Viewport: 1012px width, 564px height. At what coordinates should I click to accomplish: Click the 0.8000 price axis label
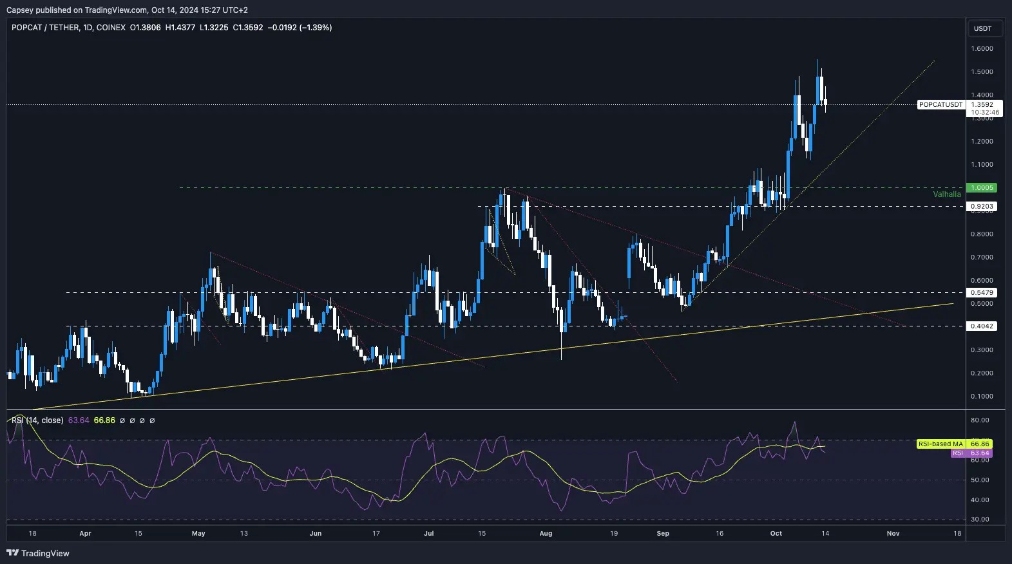pyautogui.click(x=982, y=234)
